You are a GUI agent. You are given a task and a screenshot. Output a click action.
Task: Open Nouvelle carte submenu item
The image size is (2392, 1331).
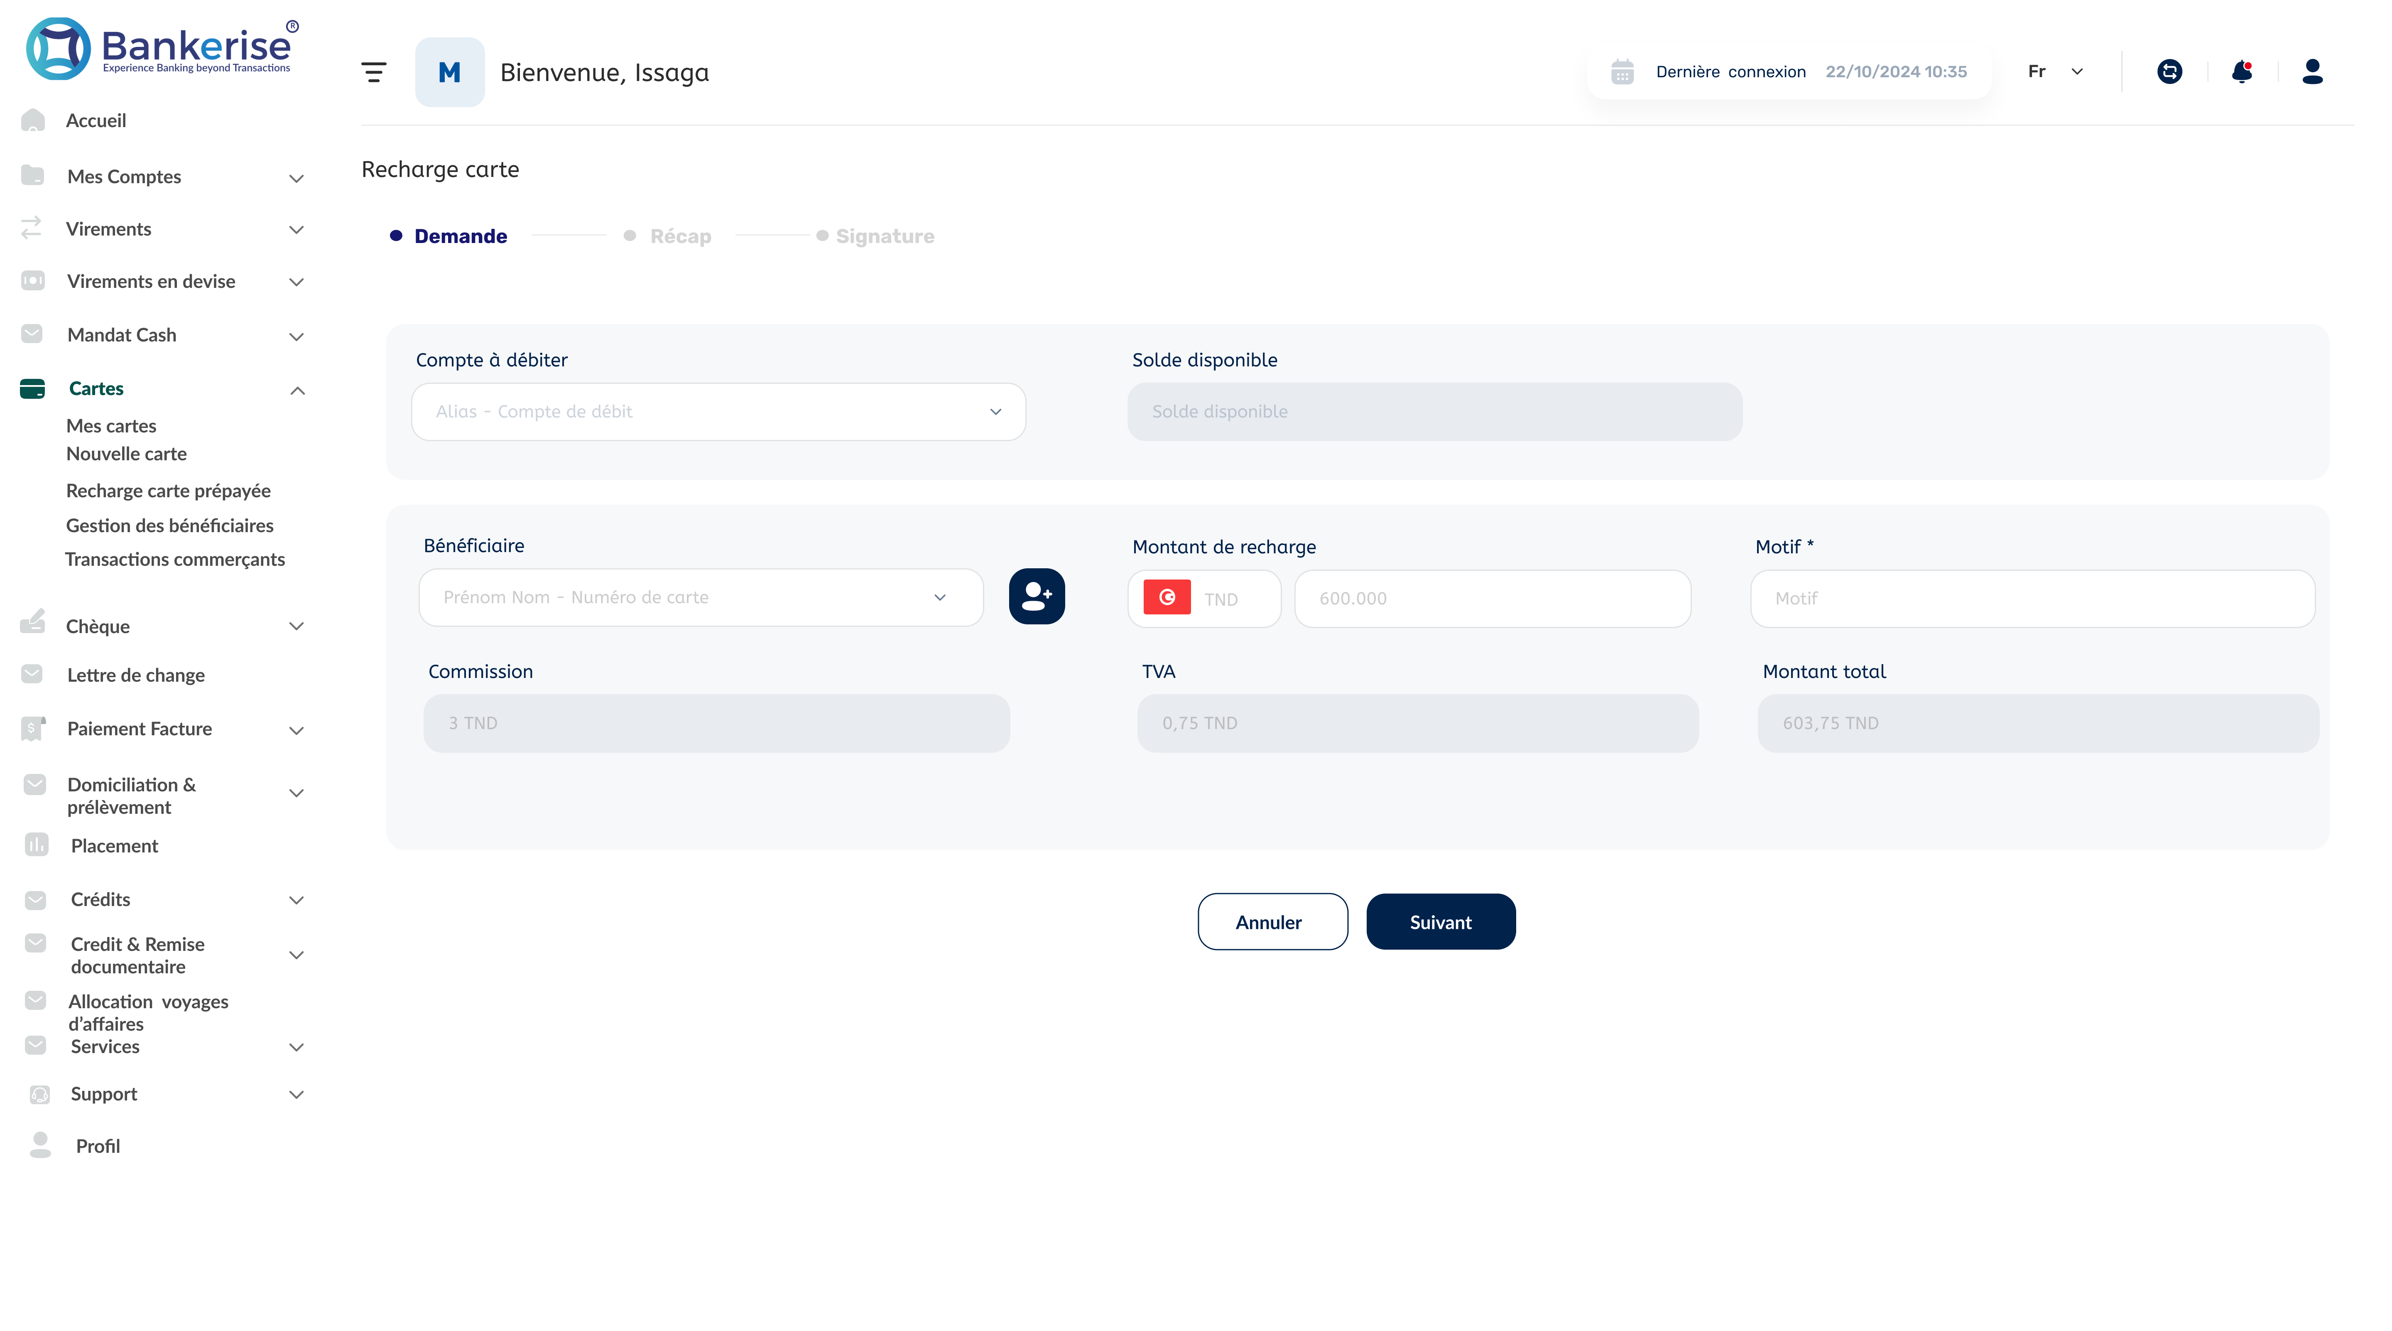point(126,453)
